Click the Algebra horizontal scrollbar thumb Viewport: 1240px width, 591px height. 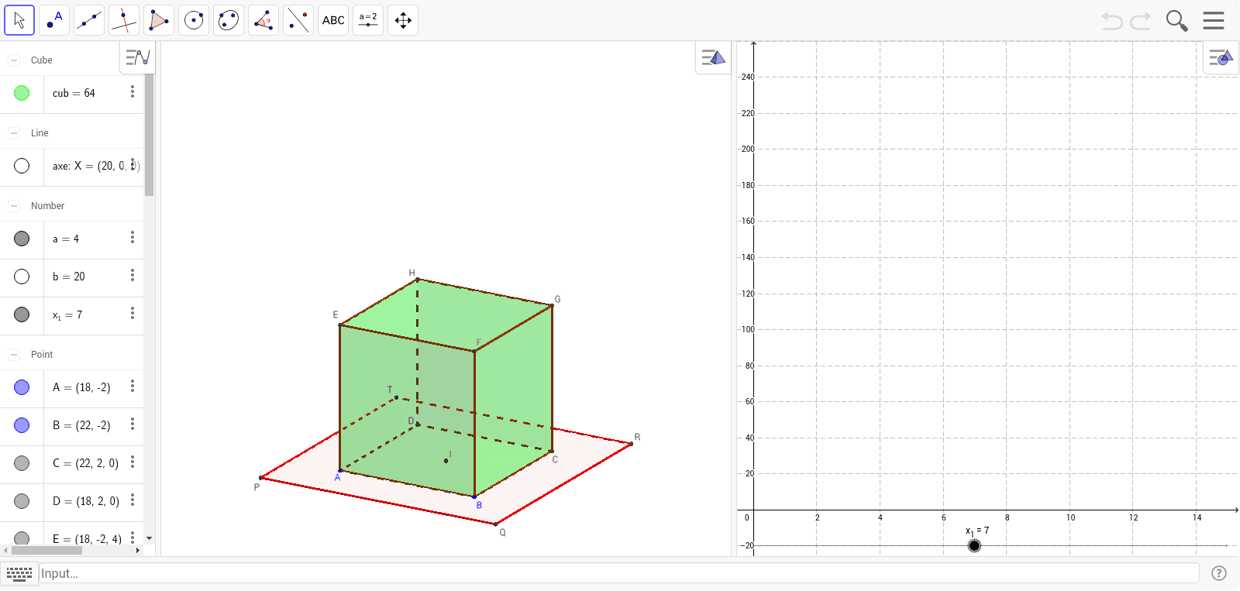(x=46, y=551)
